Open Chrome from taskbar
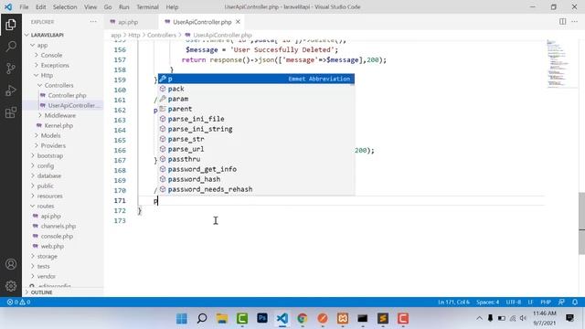This screenshot has width=585, height=329. click(303, 319)
